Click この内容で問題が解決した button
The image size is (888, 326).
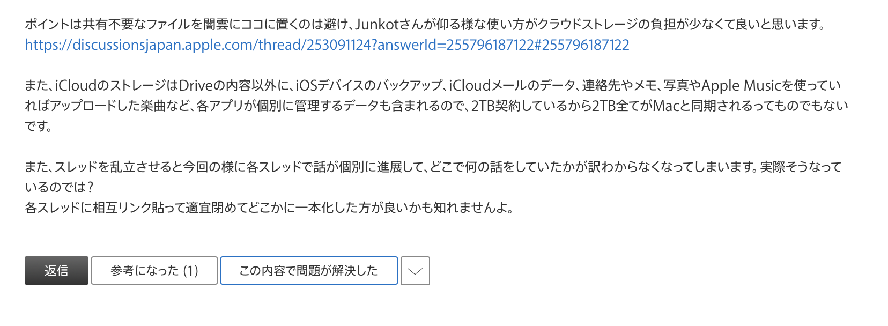(309, 271)
